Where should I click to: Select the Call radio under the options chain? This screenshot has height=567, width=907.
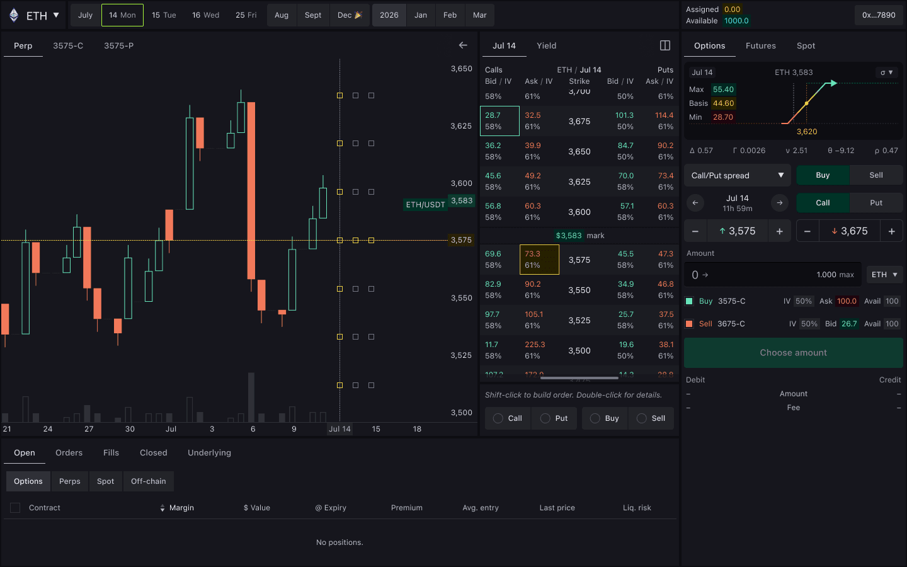pos(497,418)
